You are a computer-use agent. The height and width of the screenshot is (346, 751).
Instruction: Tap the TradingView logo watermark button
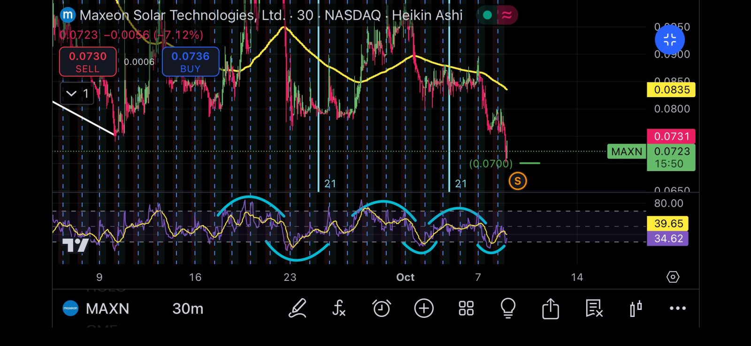point(76,245)
